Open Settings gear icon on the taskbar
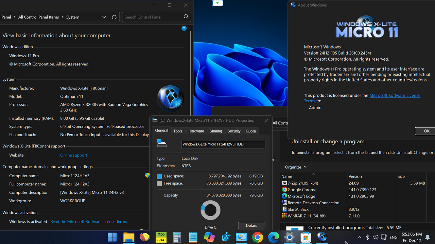Viewport: 435px width, 244px height. [290, 237]
